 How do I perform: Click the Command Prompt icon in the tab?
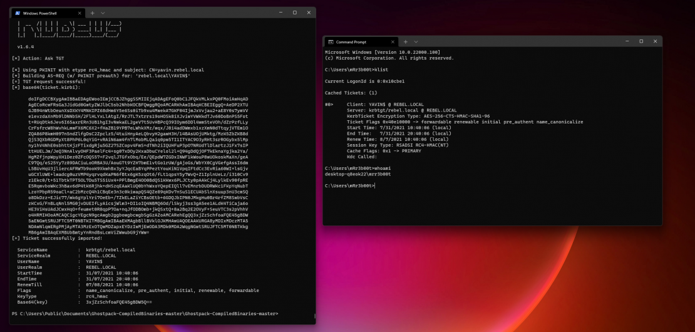[x=331, y=41]
